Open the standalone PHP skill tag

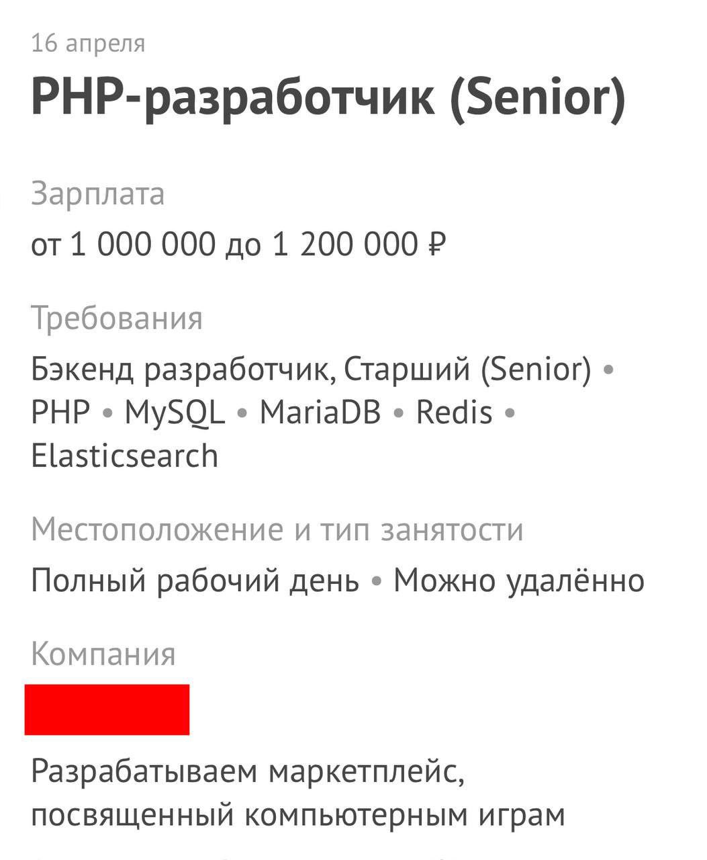click(60, 413)
